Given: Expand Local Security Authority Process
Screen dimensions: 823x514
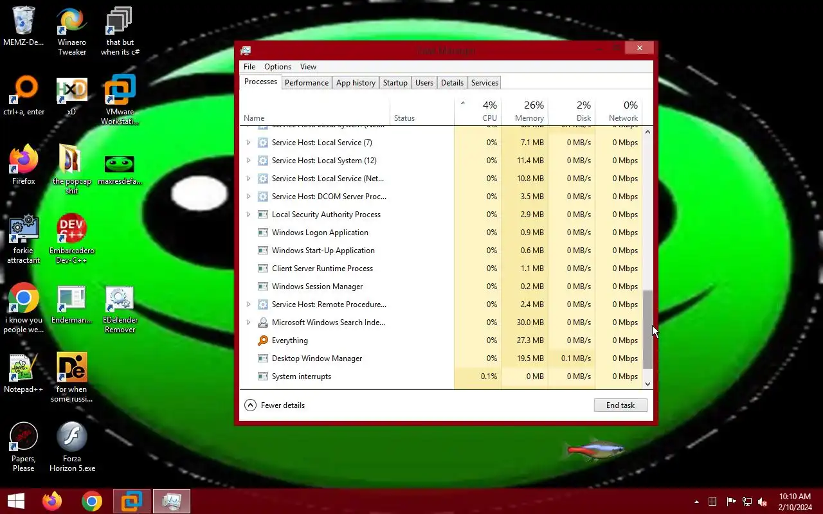Looking at the screenshot, I should (248, 215).
